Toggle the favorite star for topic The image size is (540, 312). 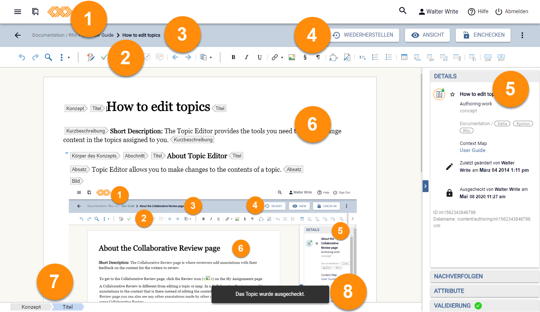pos(452,94)
